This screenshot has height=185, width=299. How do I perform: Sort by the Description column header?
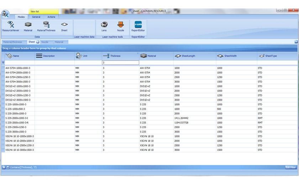55,56
